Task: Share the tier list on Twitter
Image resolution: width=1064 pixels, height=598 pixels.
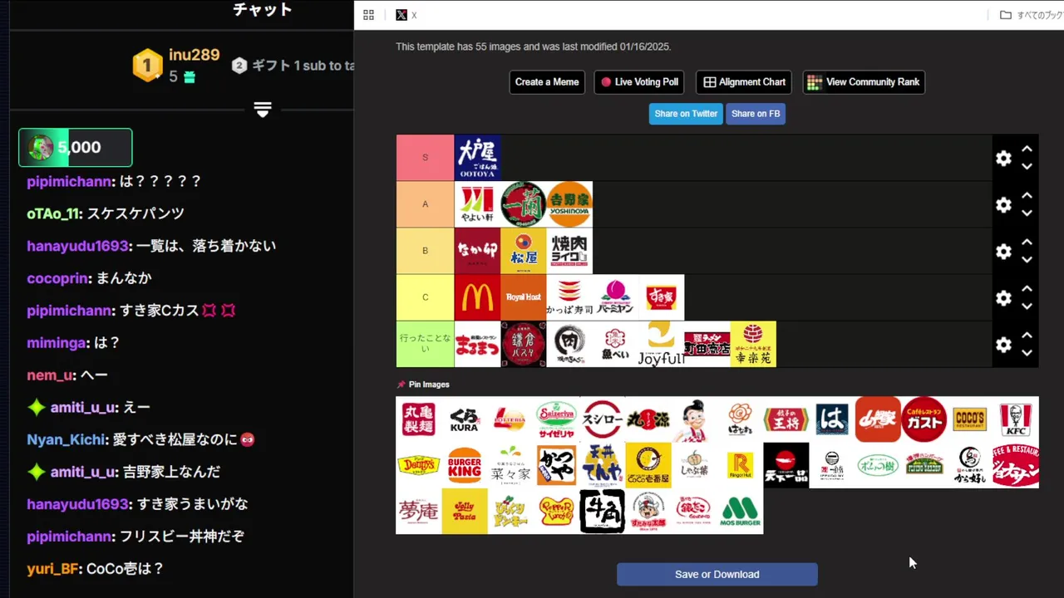Action: point(686,114)
